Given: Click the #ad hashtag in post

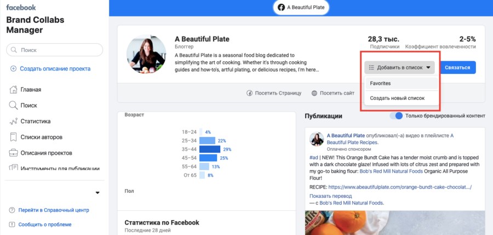Looking at the screenshot, I should point(314,157).
